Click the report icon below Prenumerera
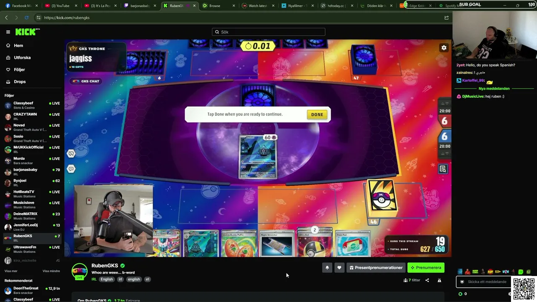 point(439,280)
